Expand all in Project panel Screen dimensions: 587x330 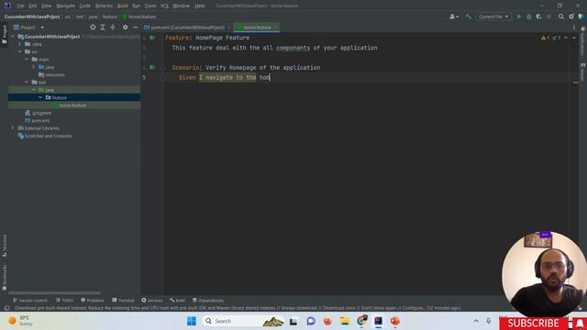click(x=103, y=27)
